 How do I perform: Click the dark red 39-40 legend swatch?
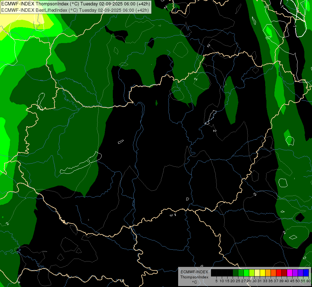(284, 273)
